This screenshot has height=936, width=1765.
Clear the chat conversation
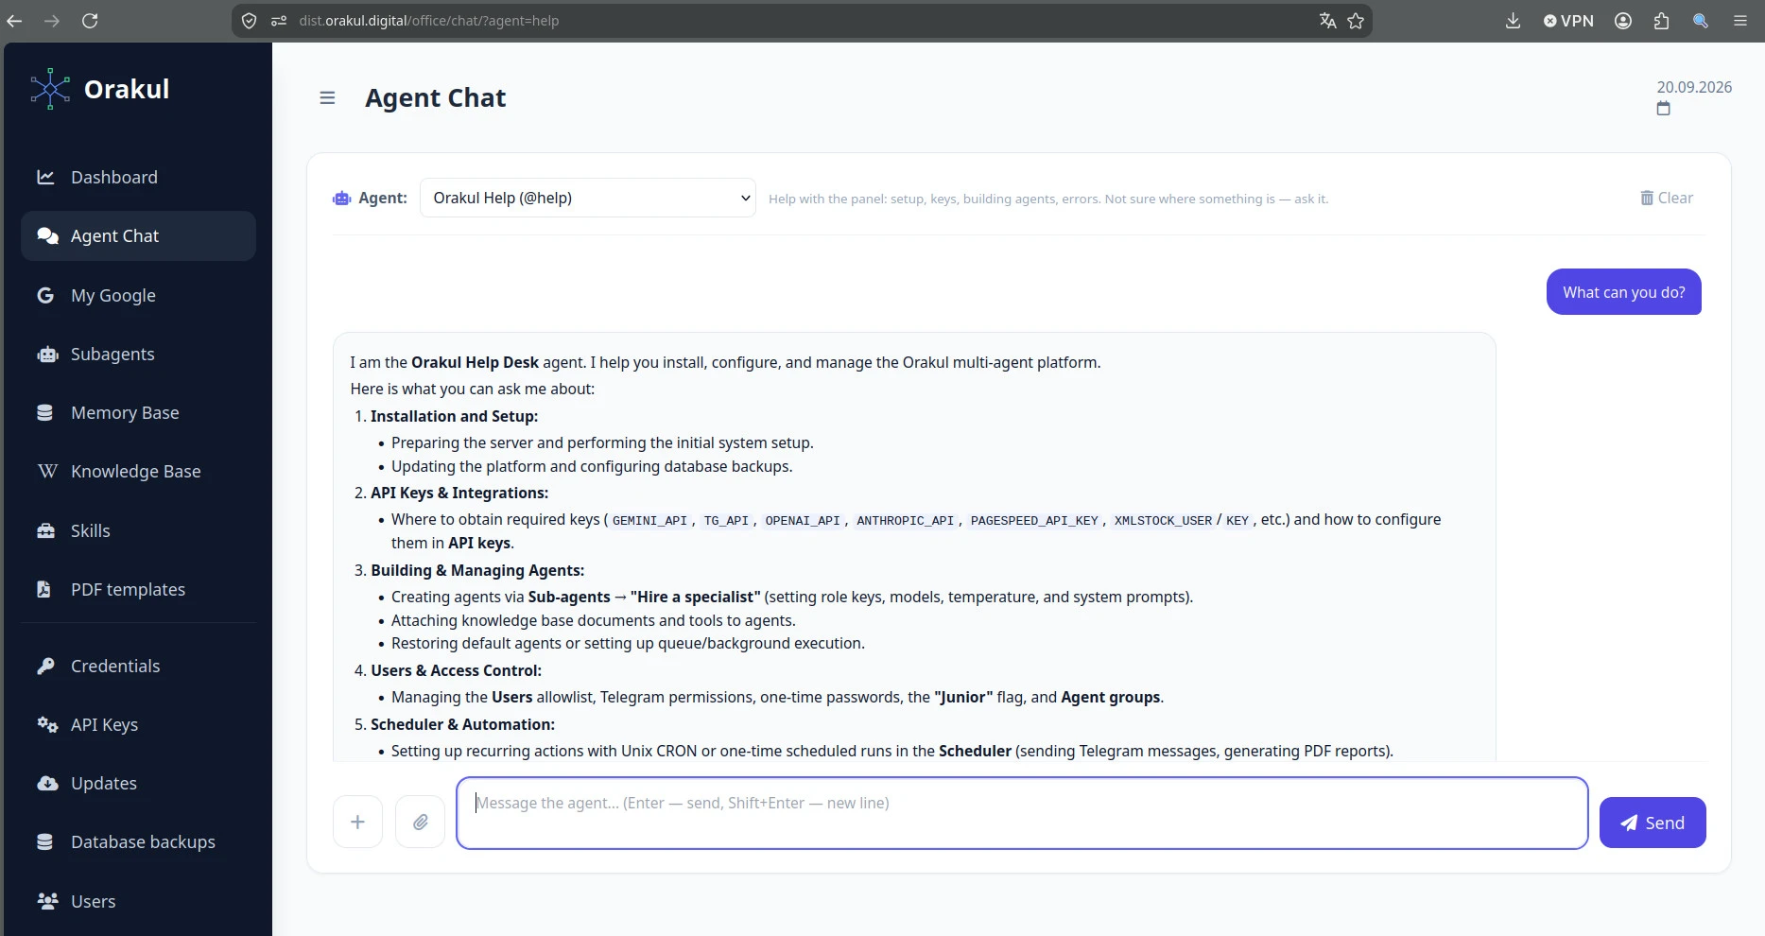[1667, 198]
